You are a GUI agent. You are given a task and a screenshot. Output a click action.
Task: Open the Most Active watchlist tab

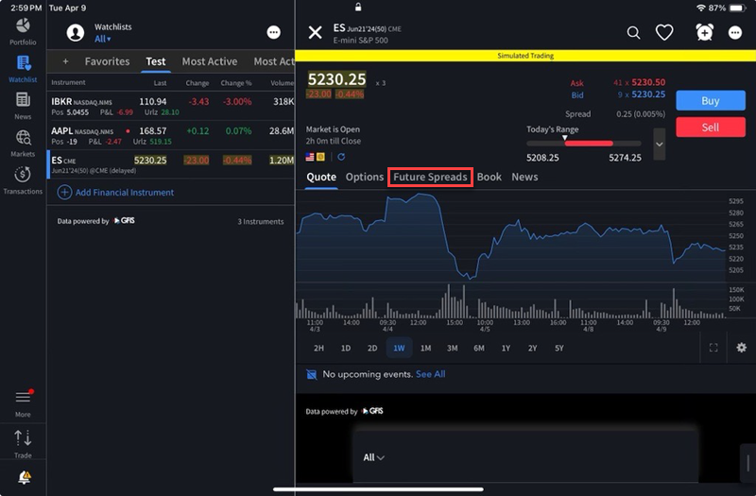(209, 61)
